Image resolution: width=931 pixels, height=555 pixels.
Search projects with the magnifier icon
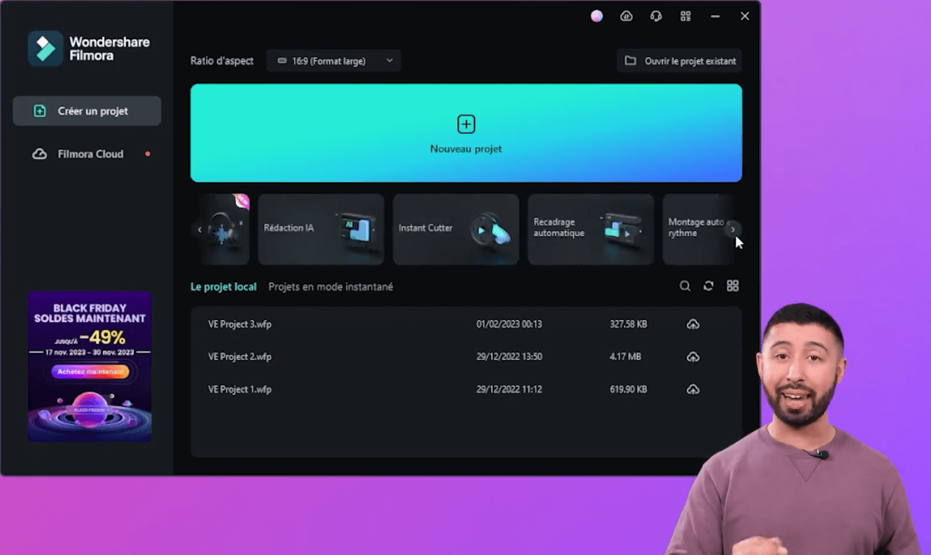(x=685, y=286)
